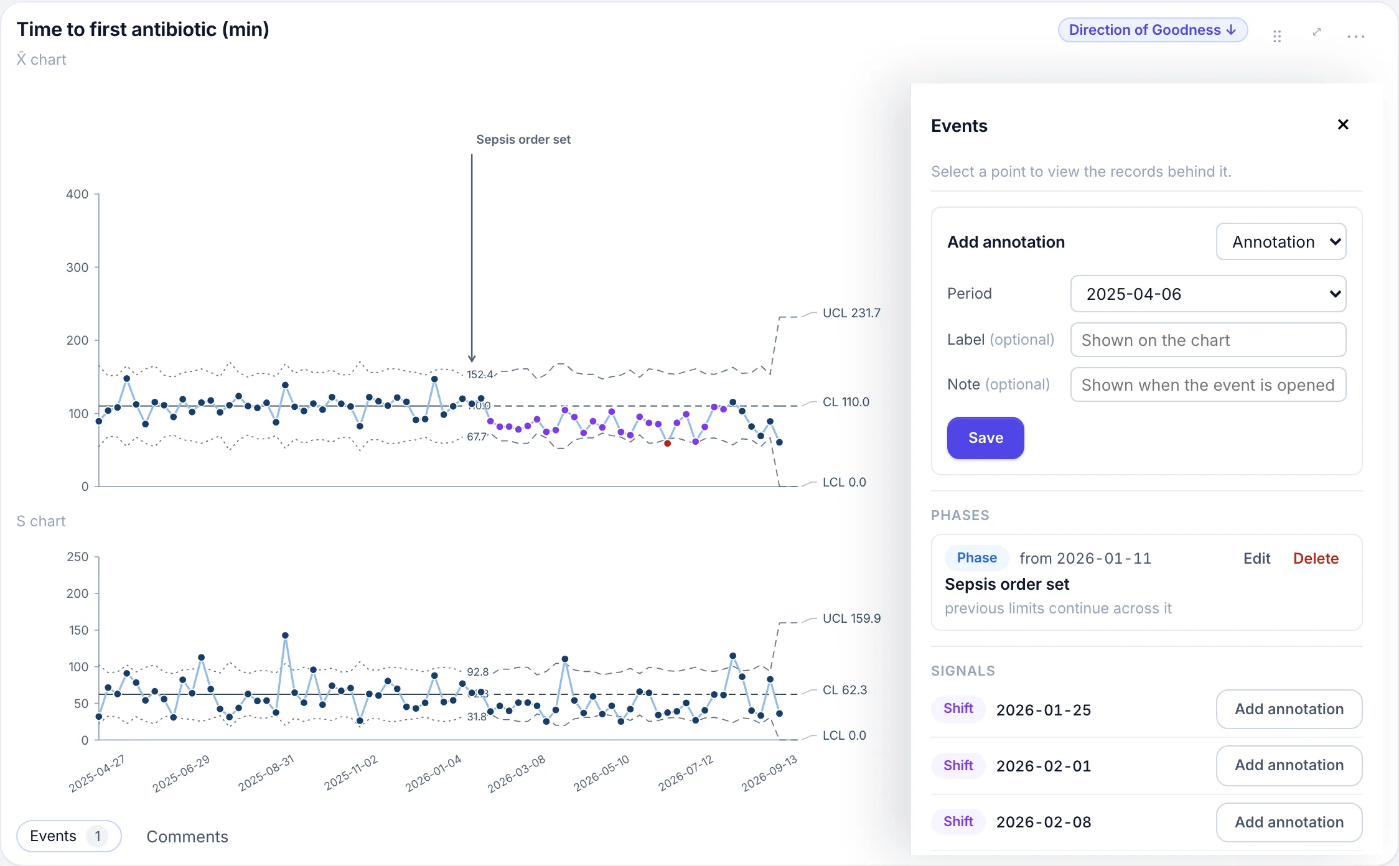Click the 2025-08-31 x-axis date label
The image size is (1399, 866).
266,773
